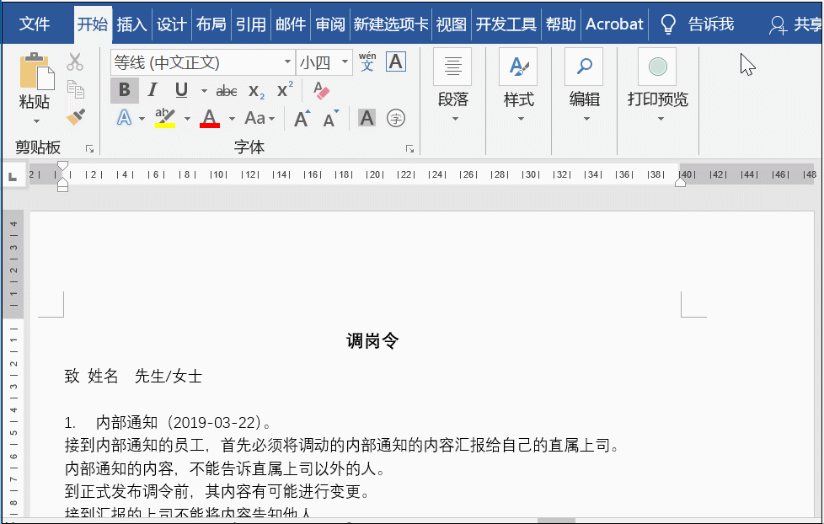The height and width of the screenshot is (524, 824).
Task: Apply the red font color swatch
Action: click(210, 118)
